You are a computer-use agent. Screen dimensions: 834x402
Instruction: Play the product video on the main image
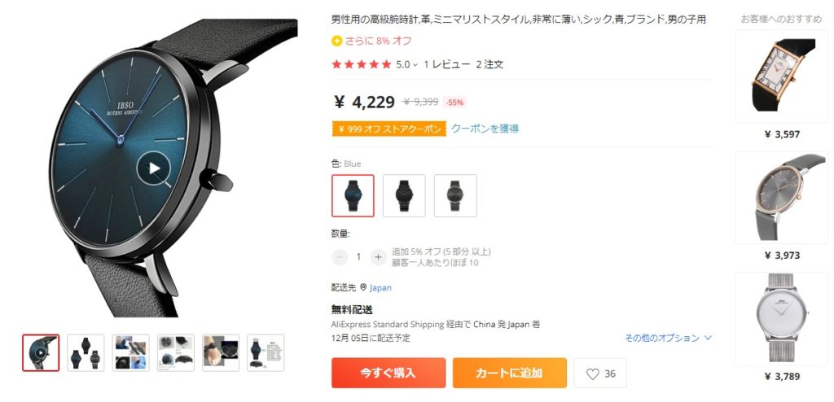[x=153, y=168]
